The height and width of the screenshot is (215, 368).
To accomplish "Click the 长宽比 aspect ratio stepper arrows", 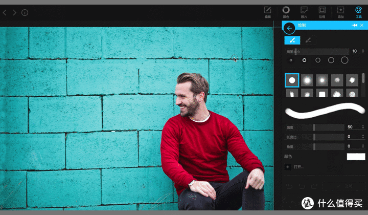I will coord(363,137).
